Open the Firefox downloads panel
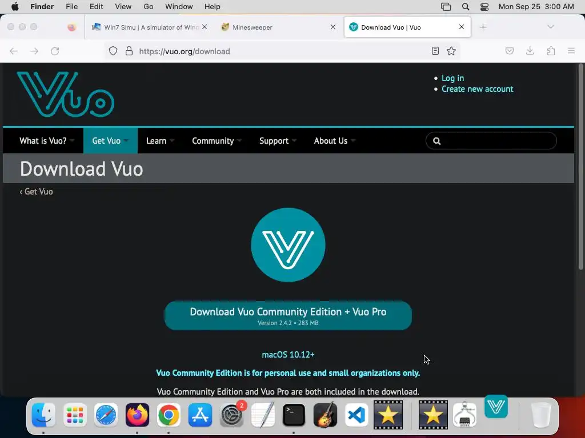585x438 pixels. [530, 51]
